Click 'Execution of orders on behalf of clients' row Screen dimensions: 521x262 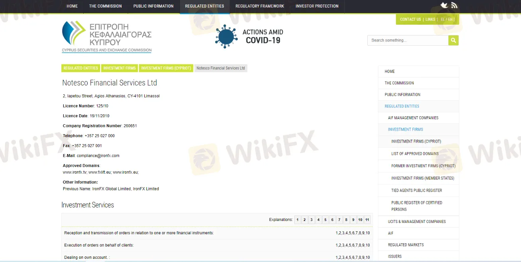pyautogui.click(x=217, y=245)
